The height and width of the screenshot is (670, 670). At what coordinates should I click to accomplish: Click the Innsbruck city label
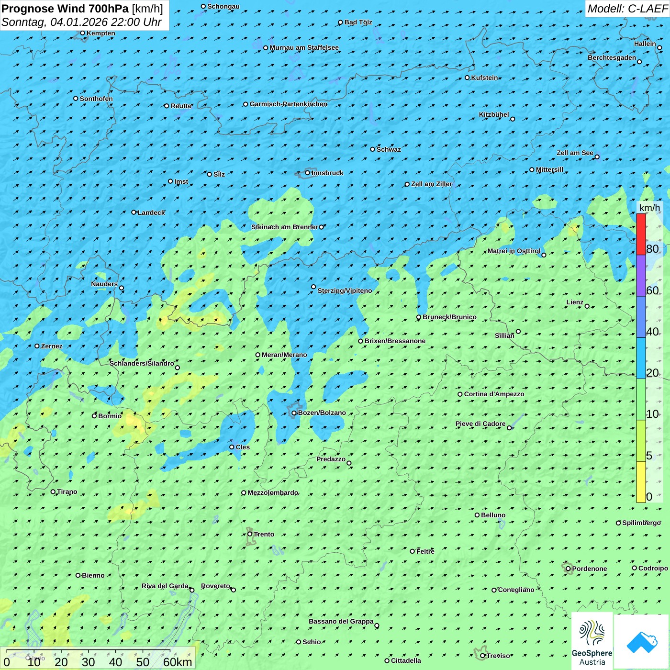point(327,173)
